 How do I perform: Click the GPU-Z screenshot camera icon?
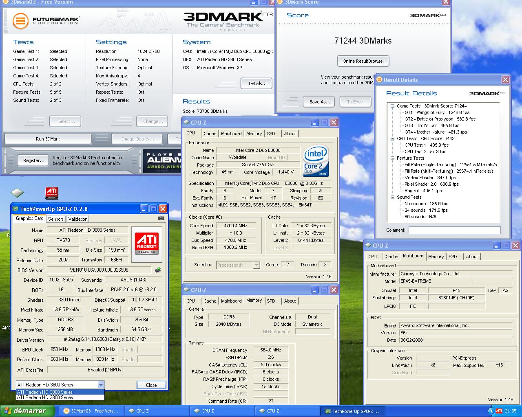(161, 218)
